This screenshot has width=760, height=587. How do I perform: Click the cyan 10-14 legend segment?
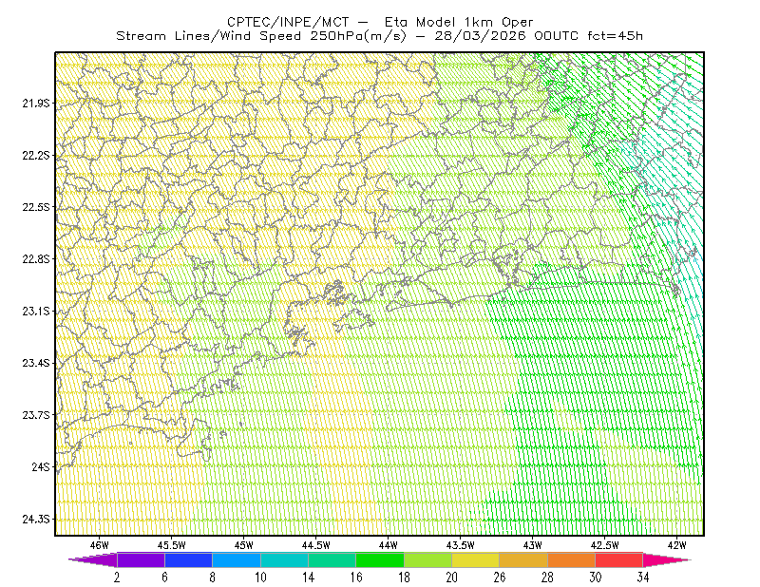pyautogui.click(x=284, y=559)
